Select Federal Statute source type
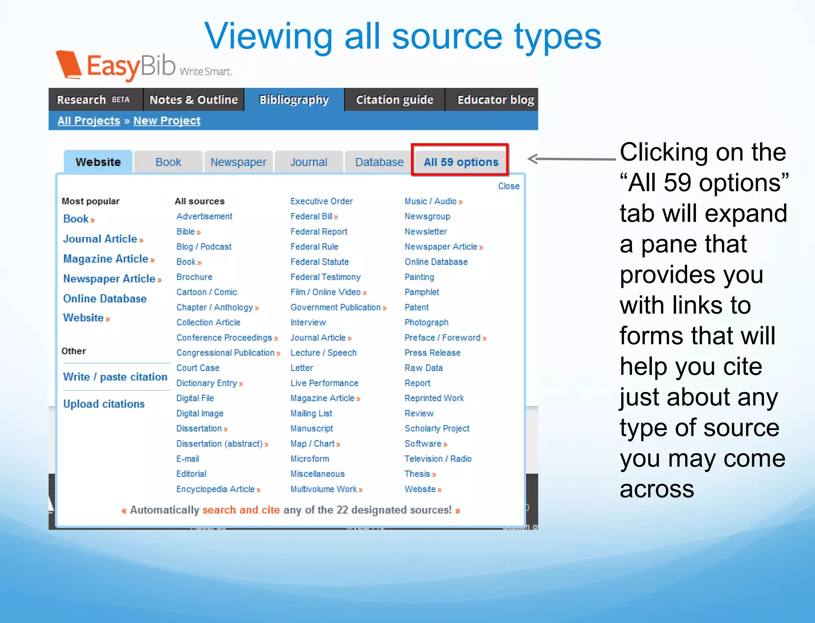The image size is (815, 623). point(320,262)
